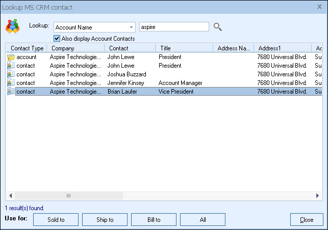328x230 pixels.
Task: Click the folder icon of account row
Action: pyautogui.click(x=11, y=57)
